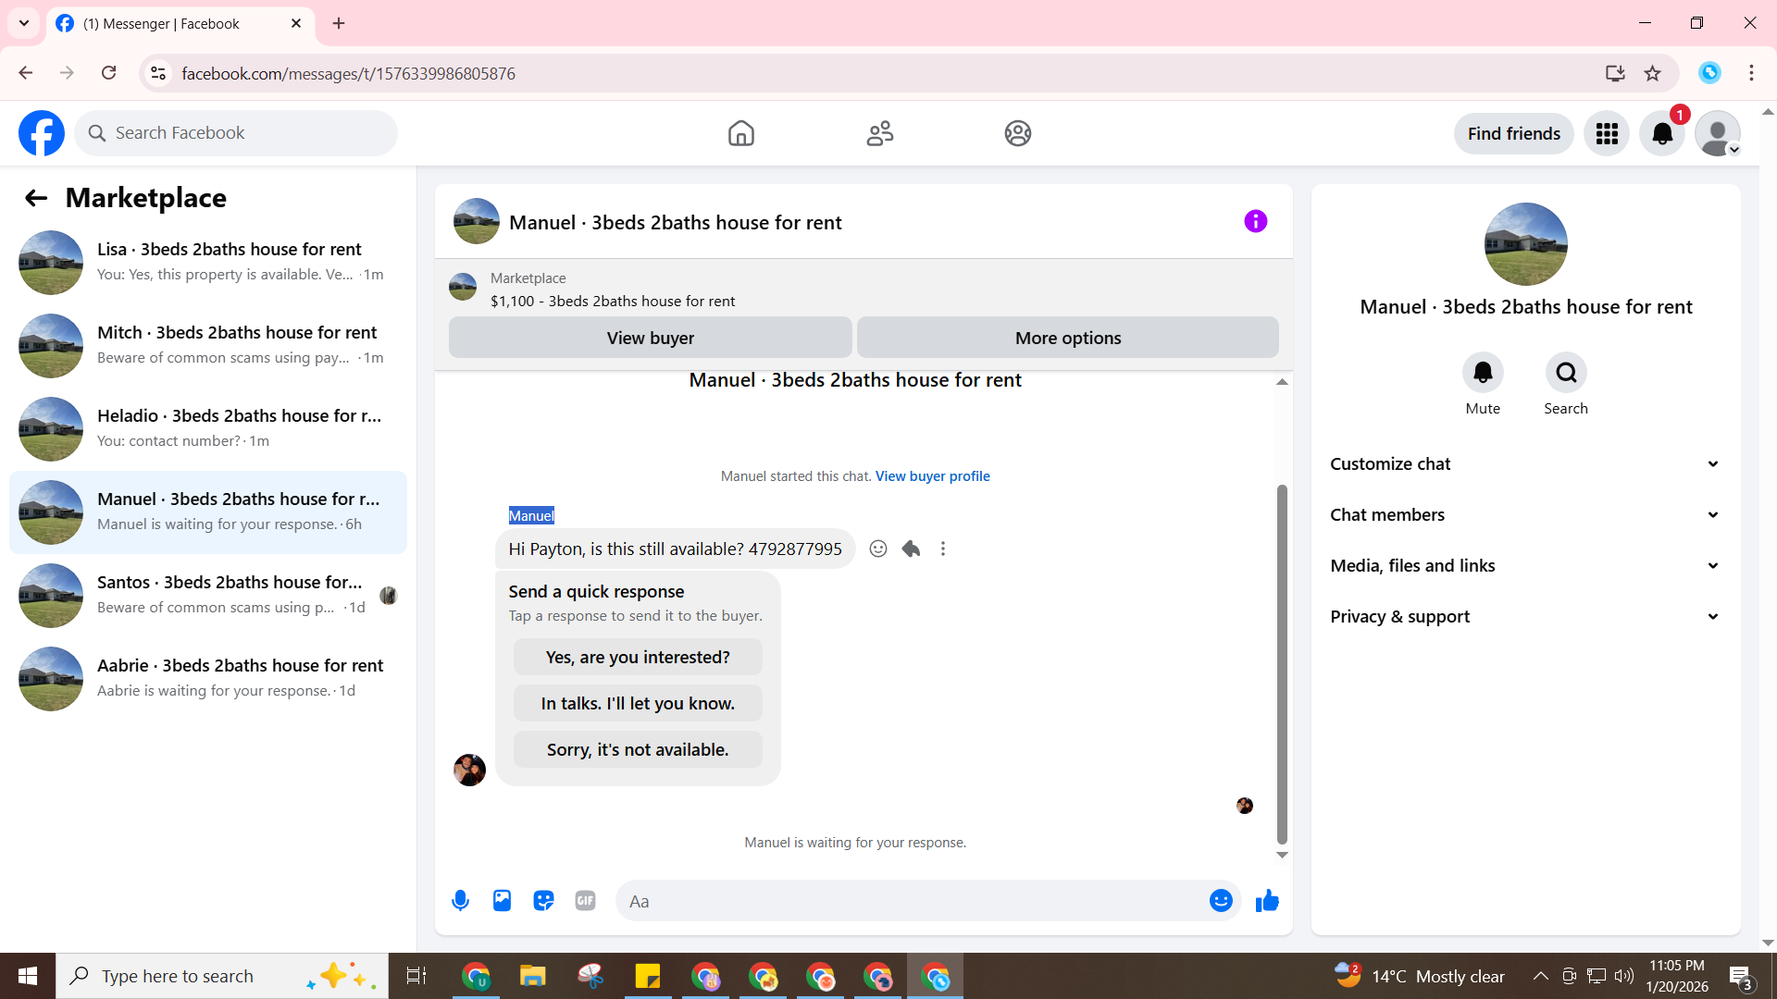The image size is (1777, 999).
Task: Expand Privacy & support section
Action: point(1525,617)
